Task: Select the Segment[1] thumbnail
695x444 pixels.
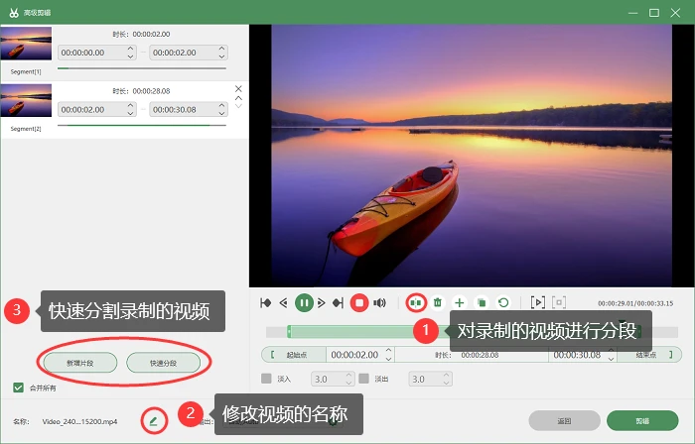Action: tap(26, 44)
